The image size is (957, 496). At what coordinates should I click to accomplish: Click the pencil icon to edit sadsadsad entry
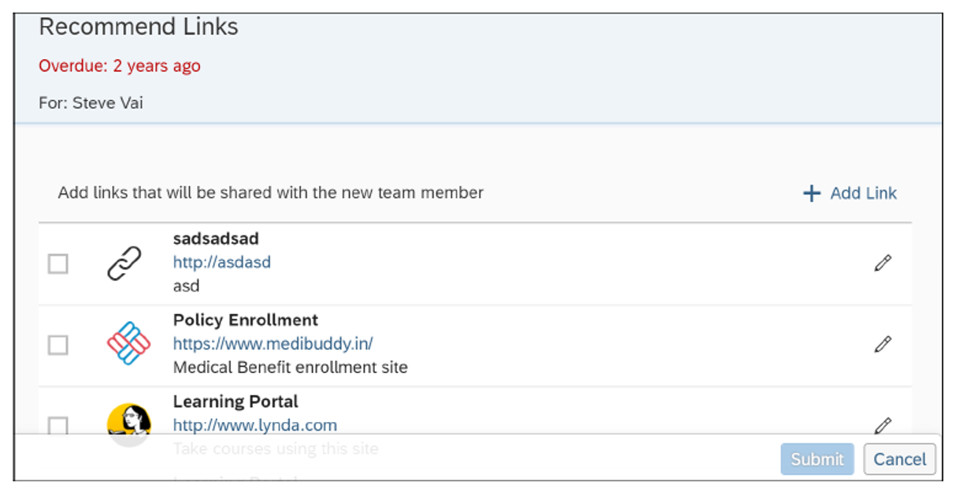(883, 262)
